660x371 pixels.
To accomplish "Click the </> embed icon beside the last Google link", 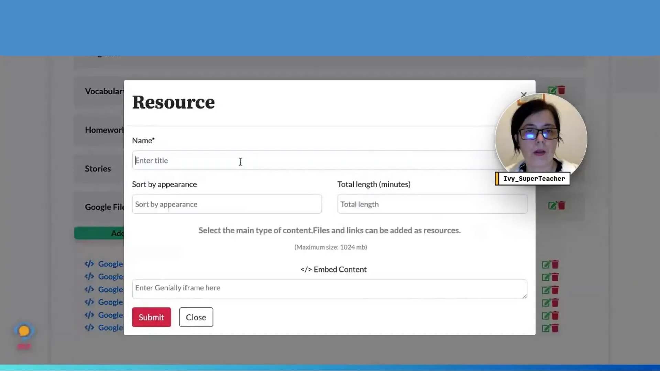I will tap(89, 328).
